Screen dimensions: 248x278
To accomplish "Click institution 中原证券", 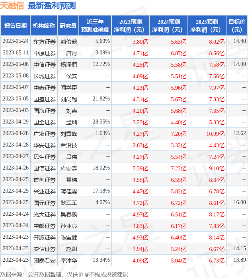I will (45, 53).
